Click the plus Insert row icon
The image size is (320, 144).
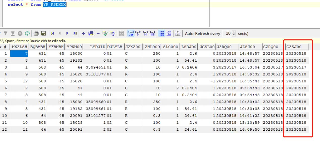pos(83,34)
